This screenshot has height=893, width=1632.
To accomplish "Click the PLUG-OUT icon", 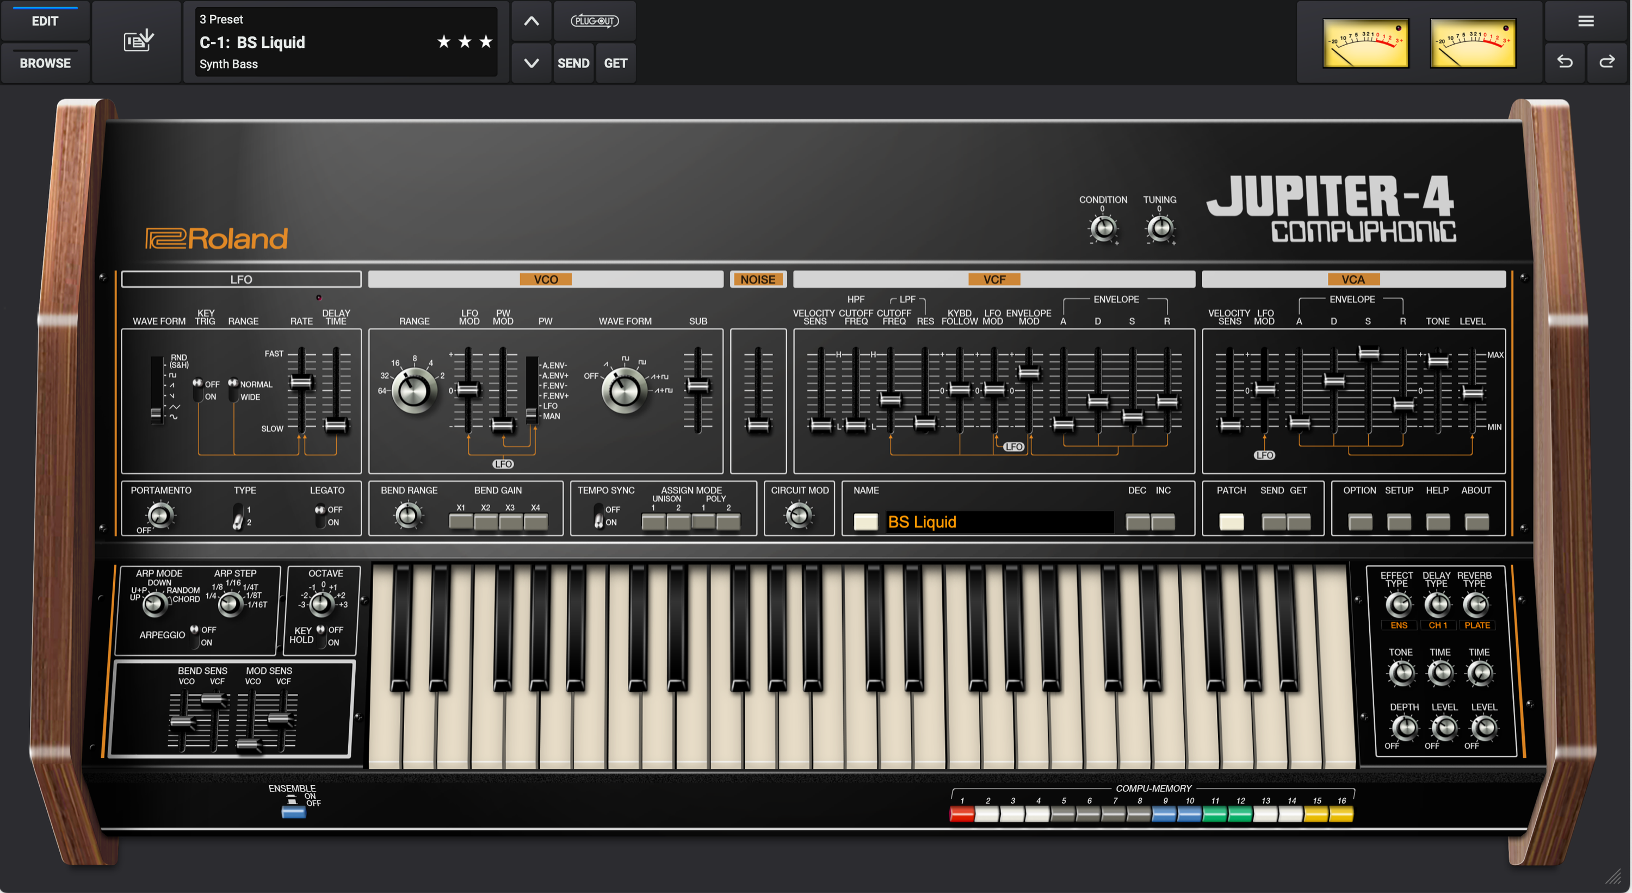I will point(594,20).
